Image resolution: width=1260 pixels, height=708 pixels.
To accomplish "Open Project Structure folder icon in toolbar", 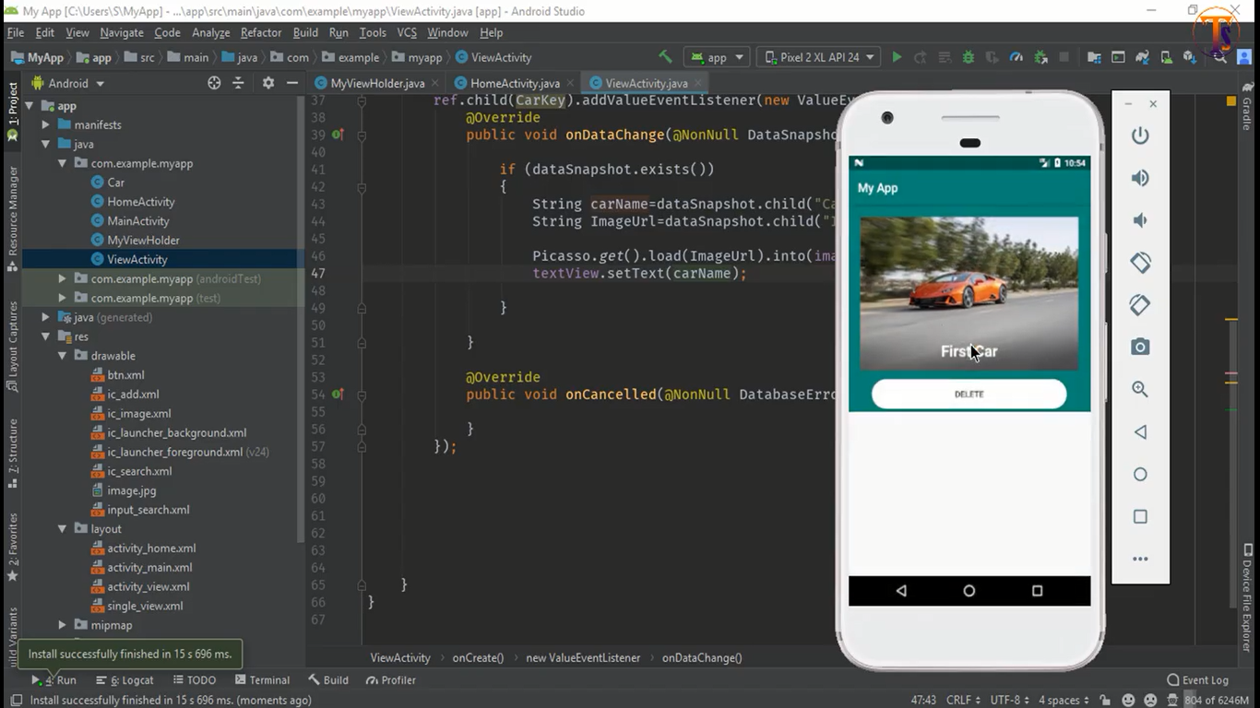I will tap(1094, 57).
